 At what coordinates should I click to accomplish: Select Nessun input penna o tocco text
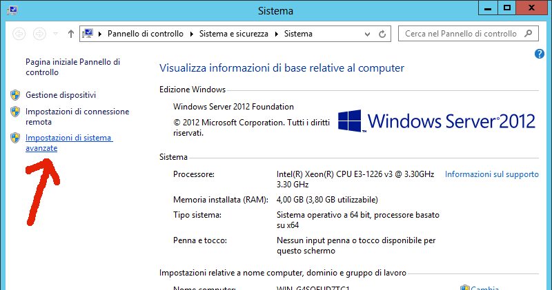356,245
